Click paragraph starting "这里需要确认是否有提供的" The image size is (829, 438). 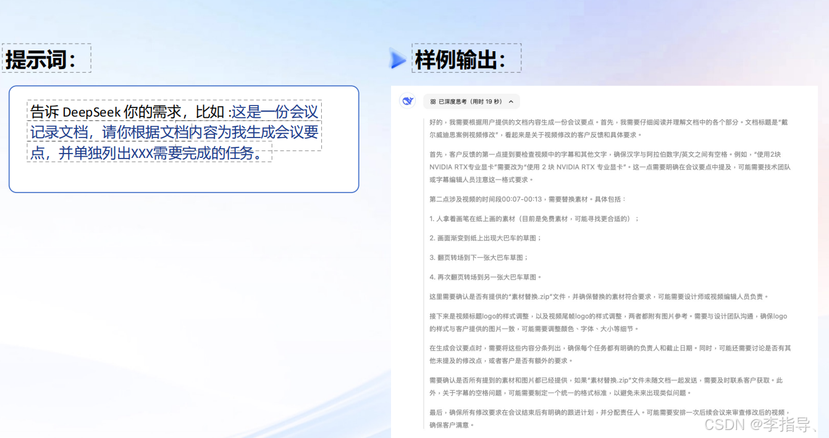coord(599,296)
